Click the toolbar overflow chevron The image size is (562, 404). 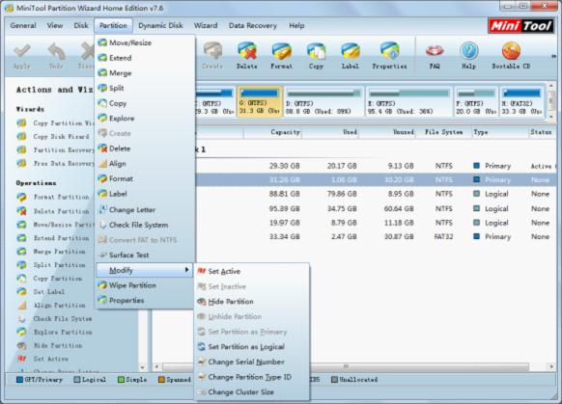click(553, 56)
